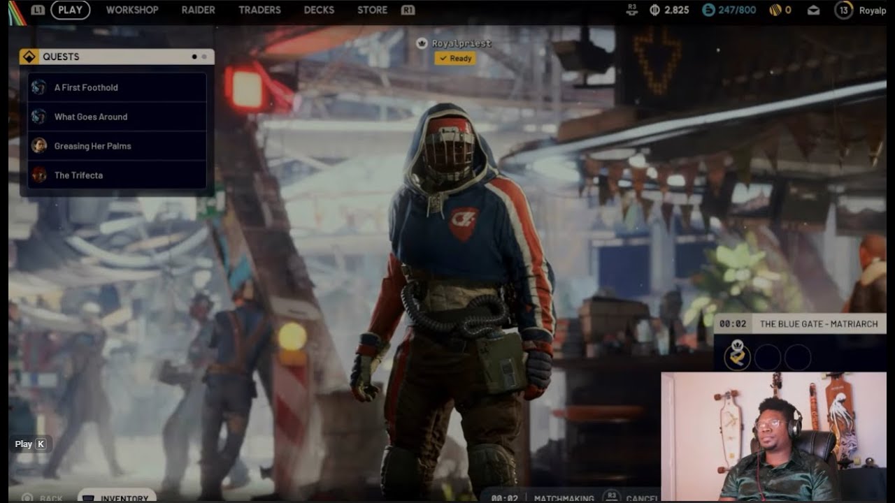Click THE BLUE GATE - MATRIARCH label

coord(819,324)
